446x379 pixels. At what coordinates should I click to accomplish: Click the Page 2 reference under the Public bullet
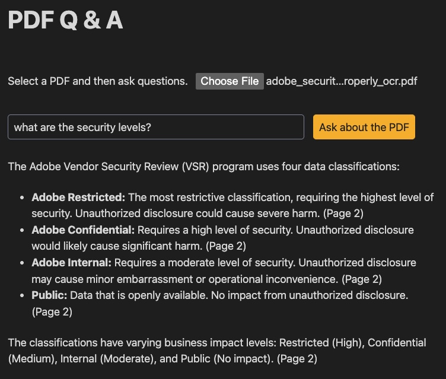tap(52, 311)
